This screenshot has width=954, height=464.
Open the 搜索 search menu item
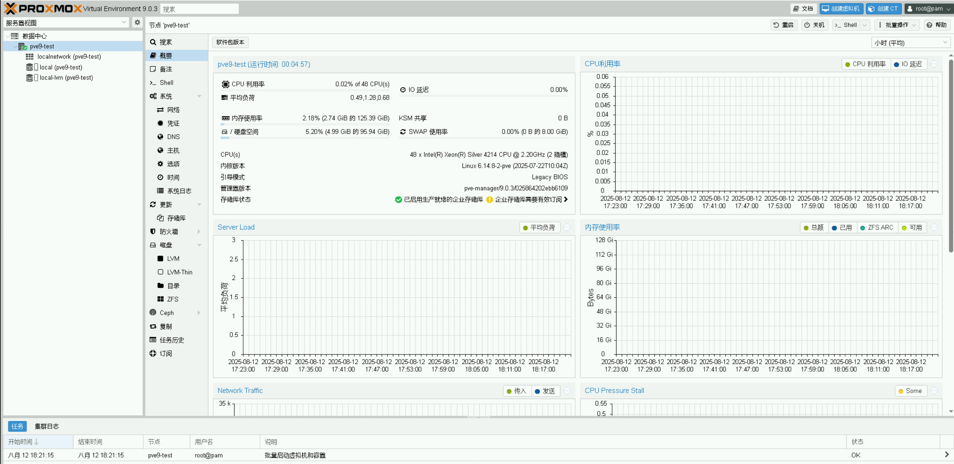pyautogui.click(x=176, y=42)
